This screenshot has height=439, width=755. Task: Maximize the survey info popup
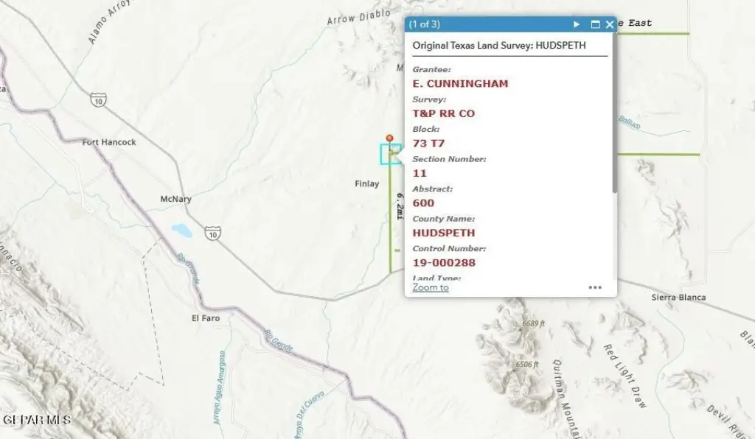point(596,24)
